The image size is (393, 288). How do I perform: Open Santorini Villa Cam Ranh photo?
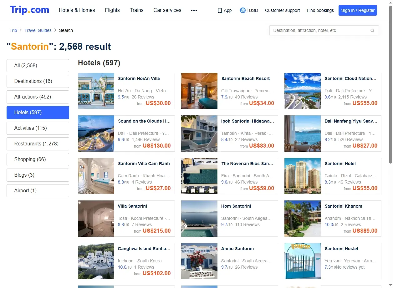click(96, 176)
